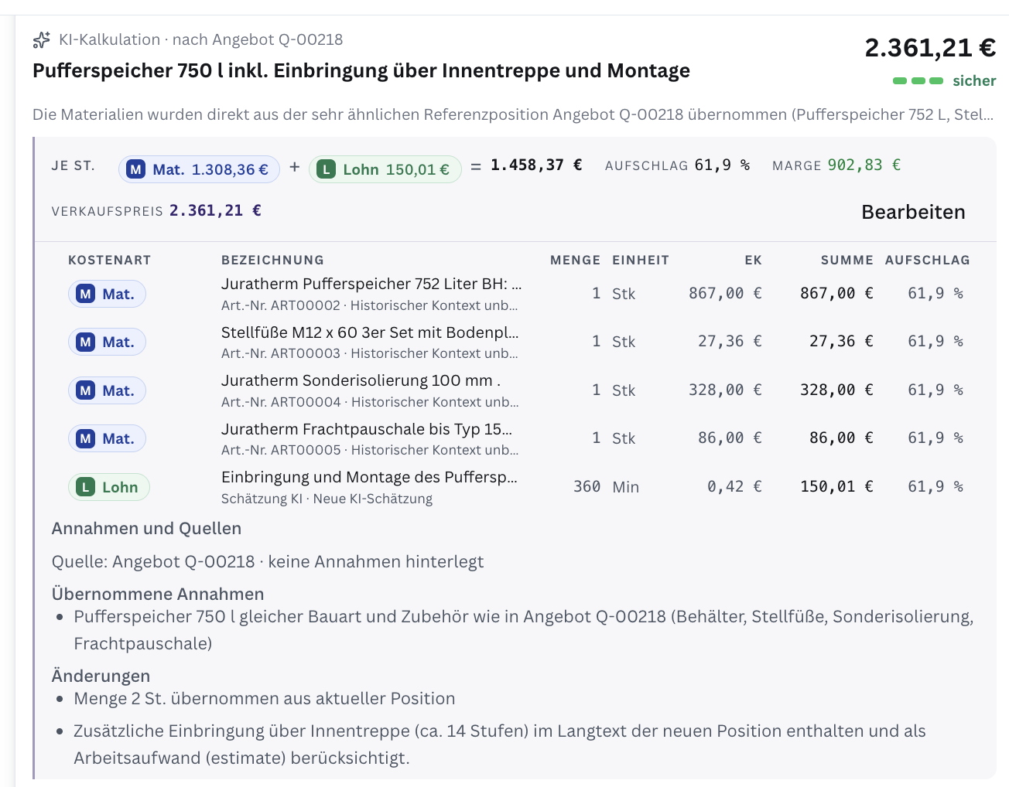Viewport: 1009px width, 787px height.
Task: Click the Summe value 150,01 € in the Lohn row
Action: tap(836, 487)
